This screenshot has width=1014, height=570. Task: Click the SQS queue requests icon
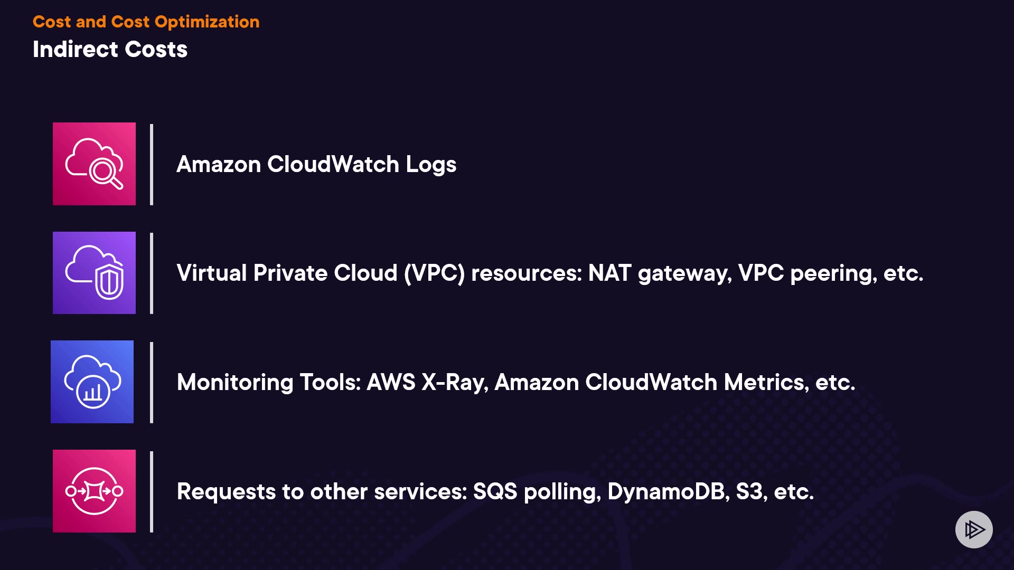pos(94,491)
